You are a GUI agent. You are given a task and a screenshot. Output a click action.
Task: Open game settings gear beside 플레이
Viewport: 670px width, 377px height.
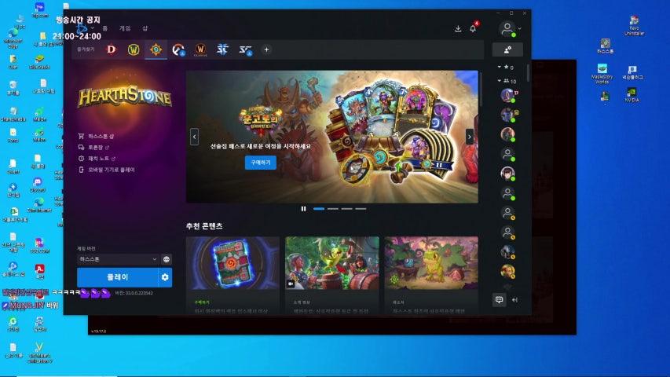(166, 277)
